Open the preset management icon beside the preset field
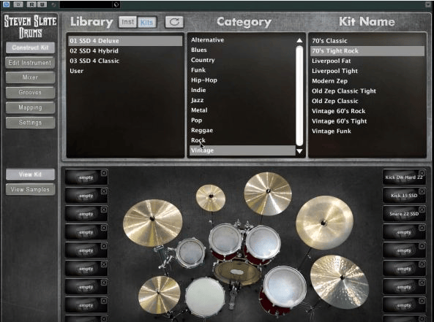Image resolution: width=434 pixels, height=322 pixels. tap(116, 4)
